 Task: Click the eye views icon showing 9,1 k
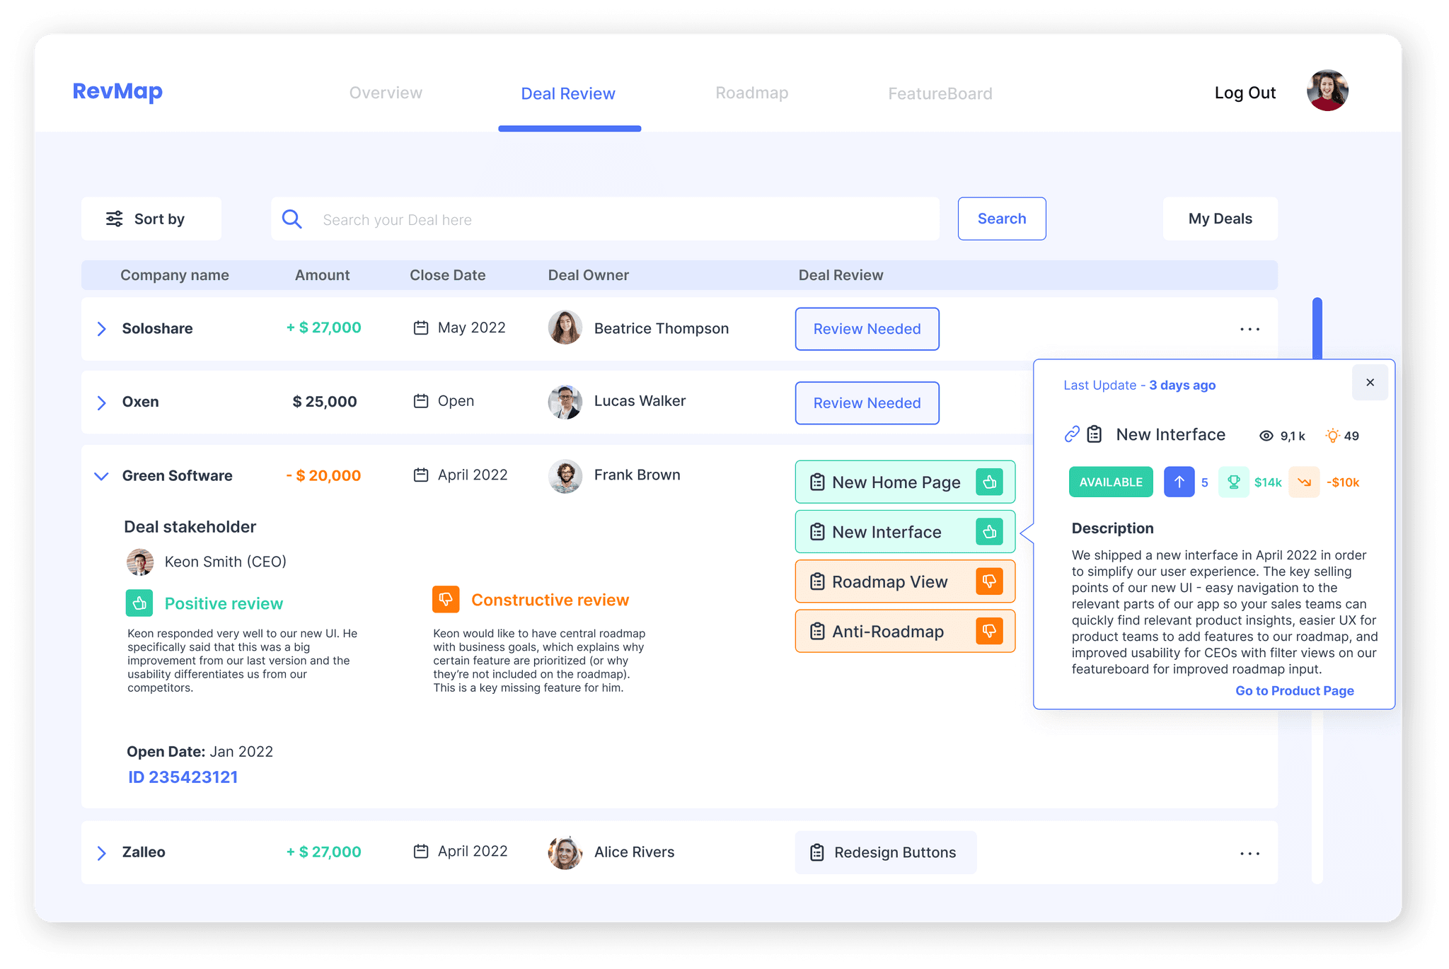pos(1266,436)
